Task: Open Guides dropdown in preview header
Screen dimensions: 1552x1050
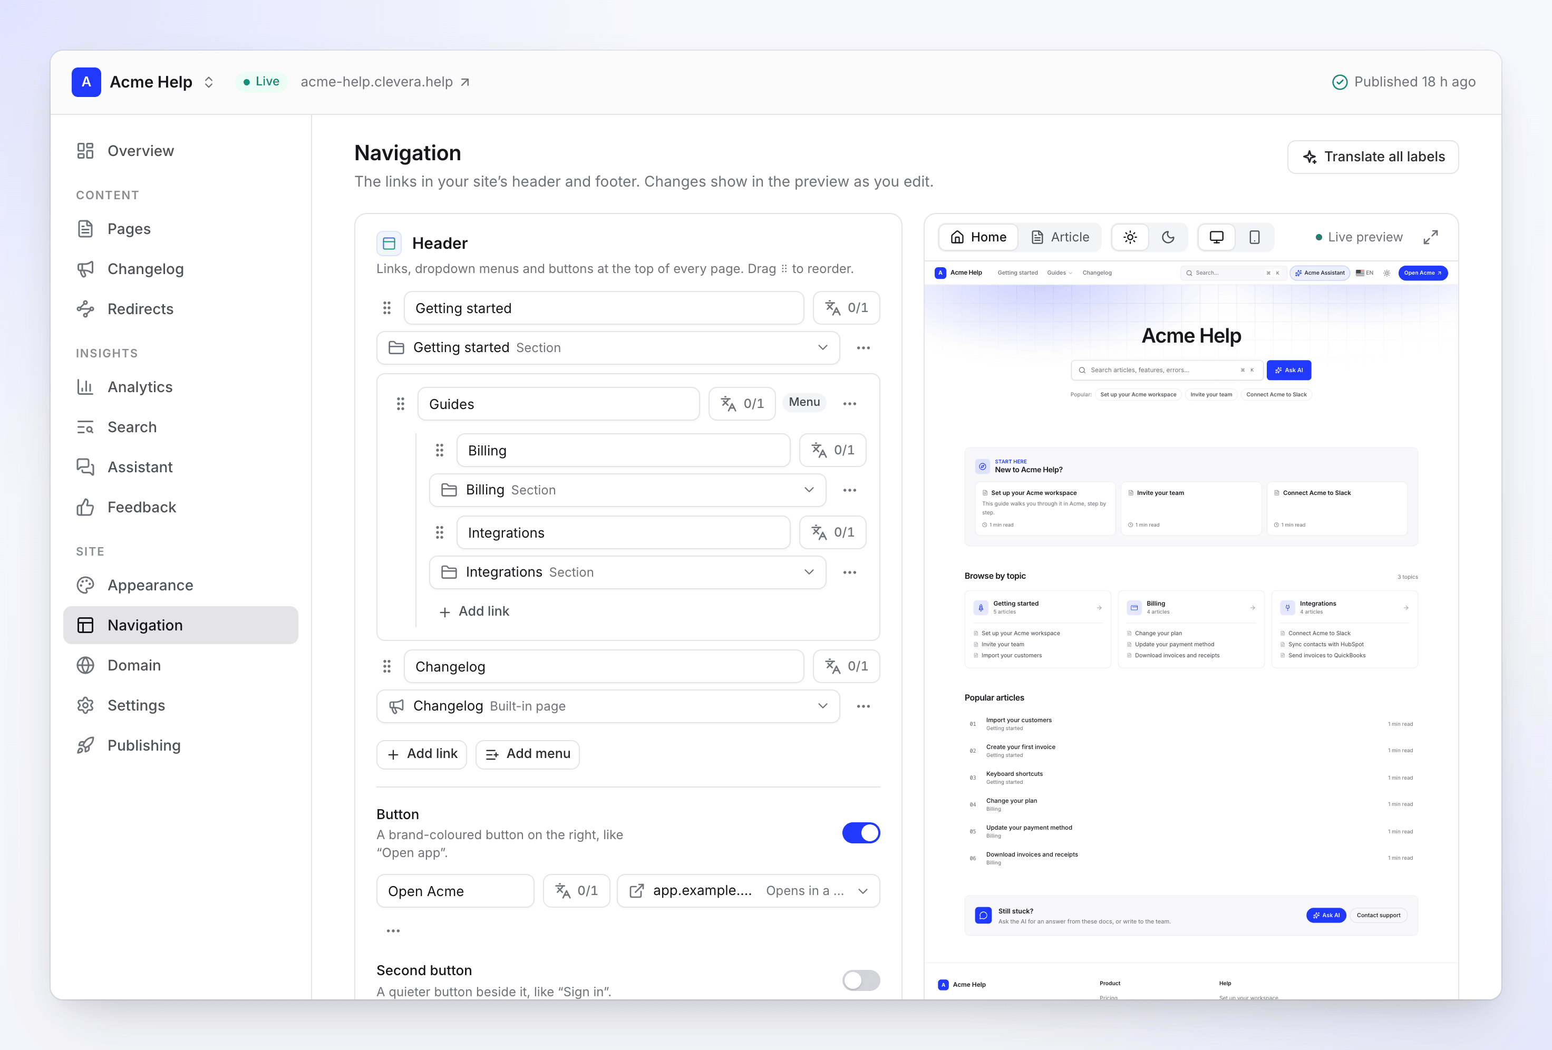Action: (x=1059, y=273)
